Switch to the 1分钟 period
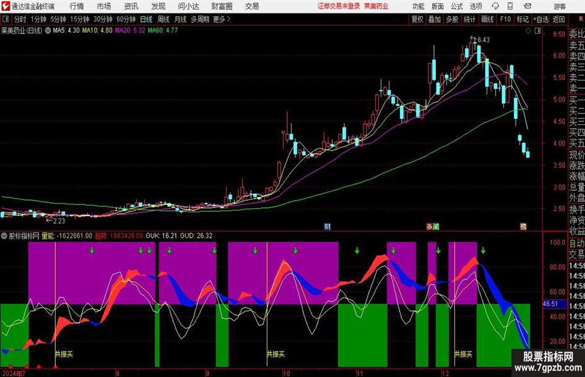 38,19
